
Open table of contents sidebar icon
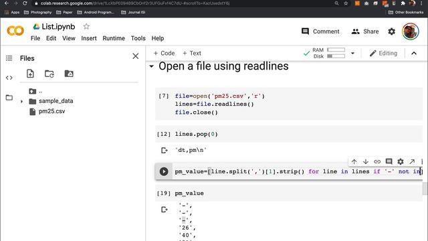click(9, 58)
